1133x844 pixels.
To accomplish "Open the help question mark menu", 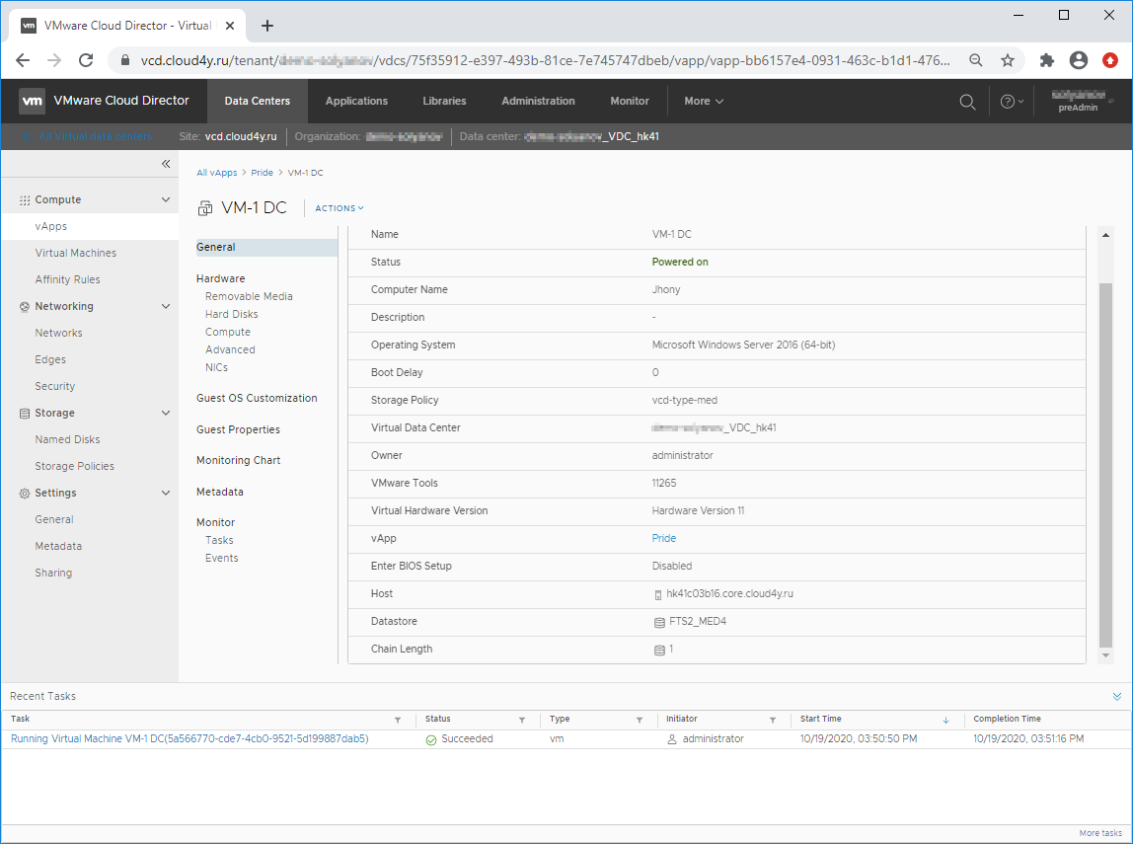I will pos(1012,102).
